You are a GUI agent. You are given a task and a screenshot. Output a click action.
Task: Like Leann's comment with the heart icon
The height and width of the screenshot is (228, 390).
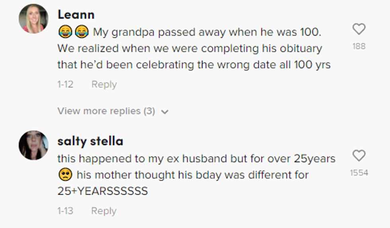pyautogui.click(x=359, y=29)
